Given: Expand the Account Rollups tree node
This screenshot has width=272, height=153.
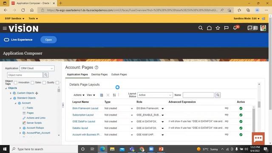Looking at the screenshot, I should (20, 128).
